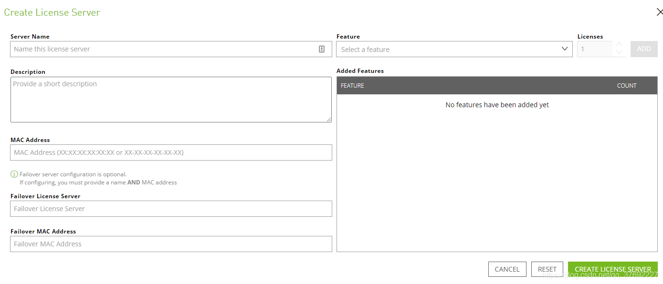The height and width of the screenshot is (284, 663).
Task: Close the Create License Server dialog
Action: click(660, 12)
